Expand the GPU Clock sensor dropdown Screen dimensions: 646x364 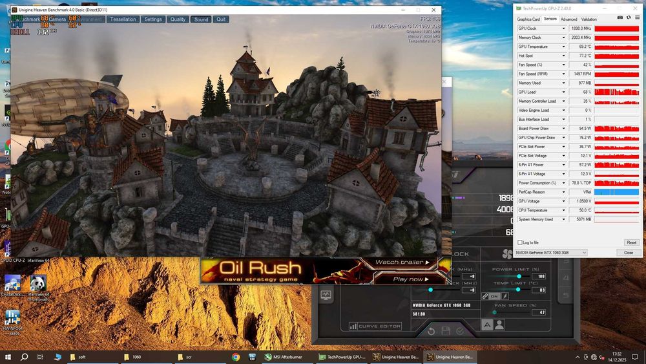click(x=563, y=28)
